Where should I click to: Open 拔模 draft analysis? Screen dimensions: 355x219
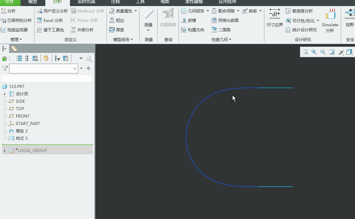[x=189, y=20]
